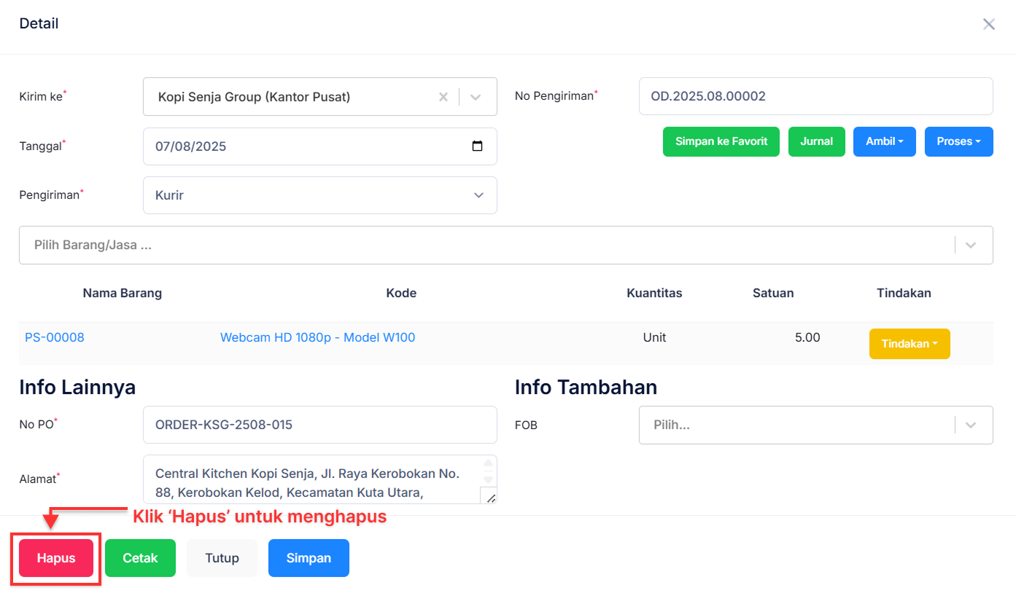Open the Jurnal view
The width and height of the screenshot is (1016, 593).
pyautogui.click(x=816, y=141)
